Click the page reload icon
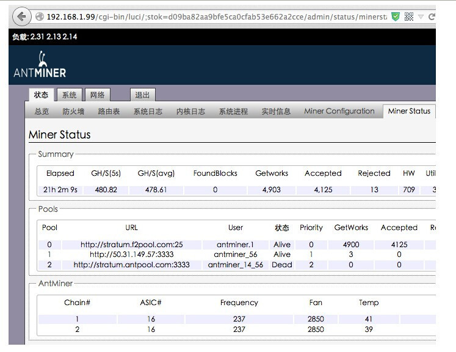This screenshot has height=352, width=456. 432,16
